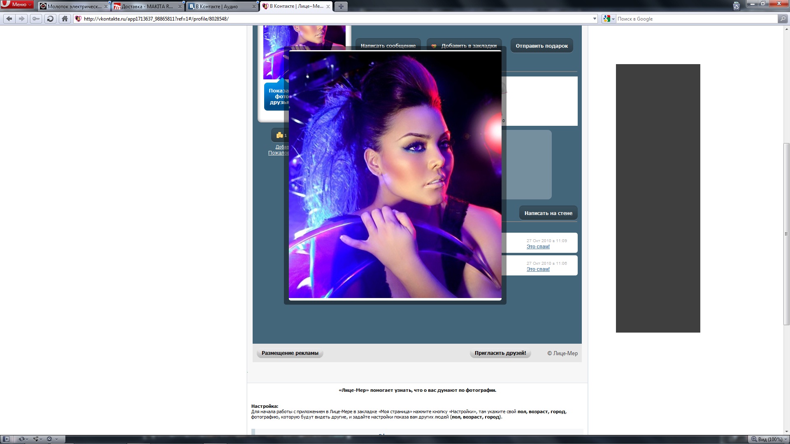
Task: Open the Google search engine selector
Action: pos(609,18)
